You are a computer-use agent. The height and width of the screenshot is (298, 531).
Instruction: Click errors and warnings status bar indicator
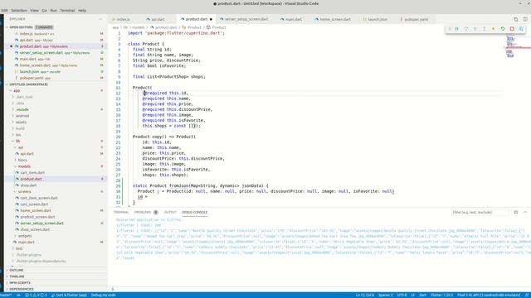click(36, 295)
